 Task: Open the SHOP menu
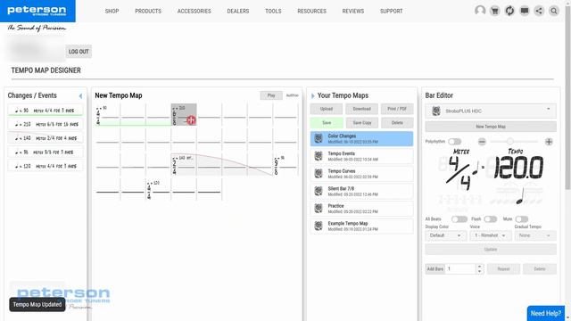coord(112,12)
